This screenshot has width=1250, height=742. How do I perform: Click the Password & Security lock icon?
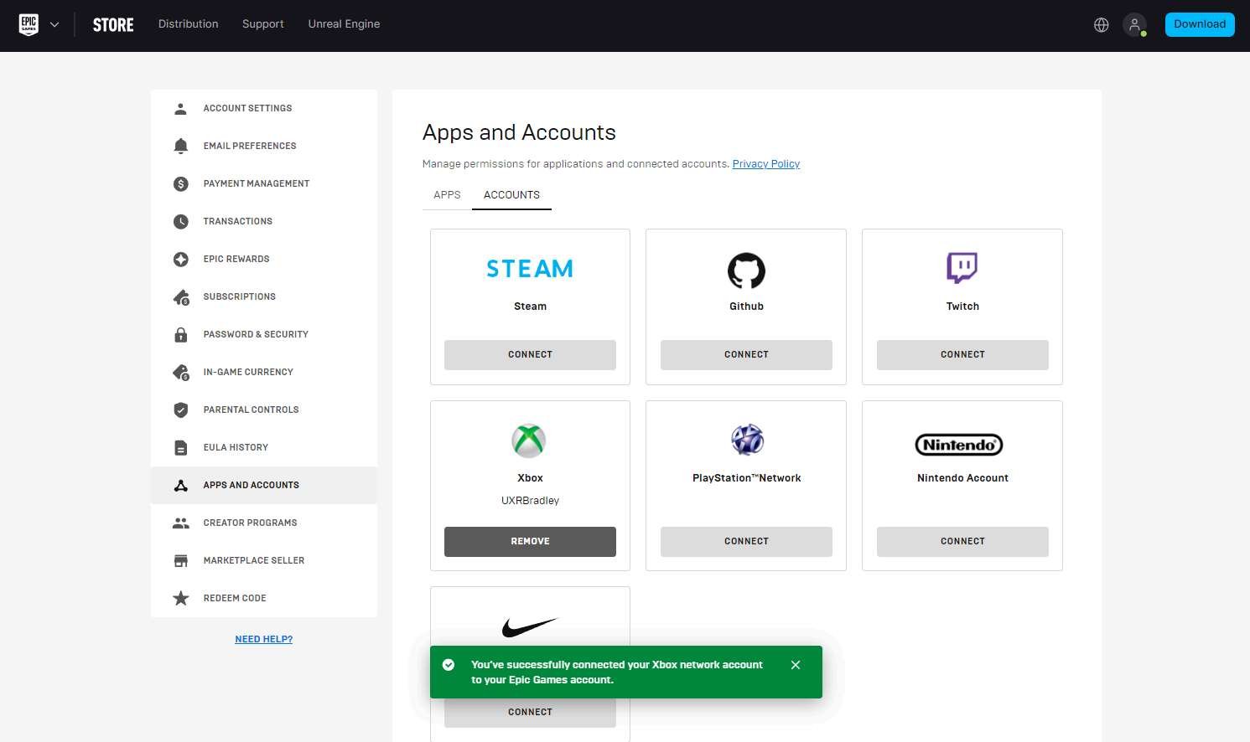(180, 335)
